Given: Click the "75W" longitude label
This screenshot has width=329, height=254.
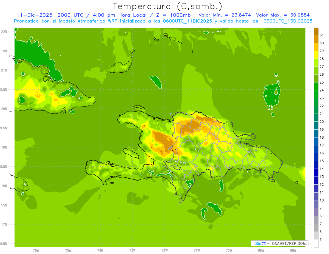Looking at the screenshot, I should (x=68, y=250).
